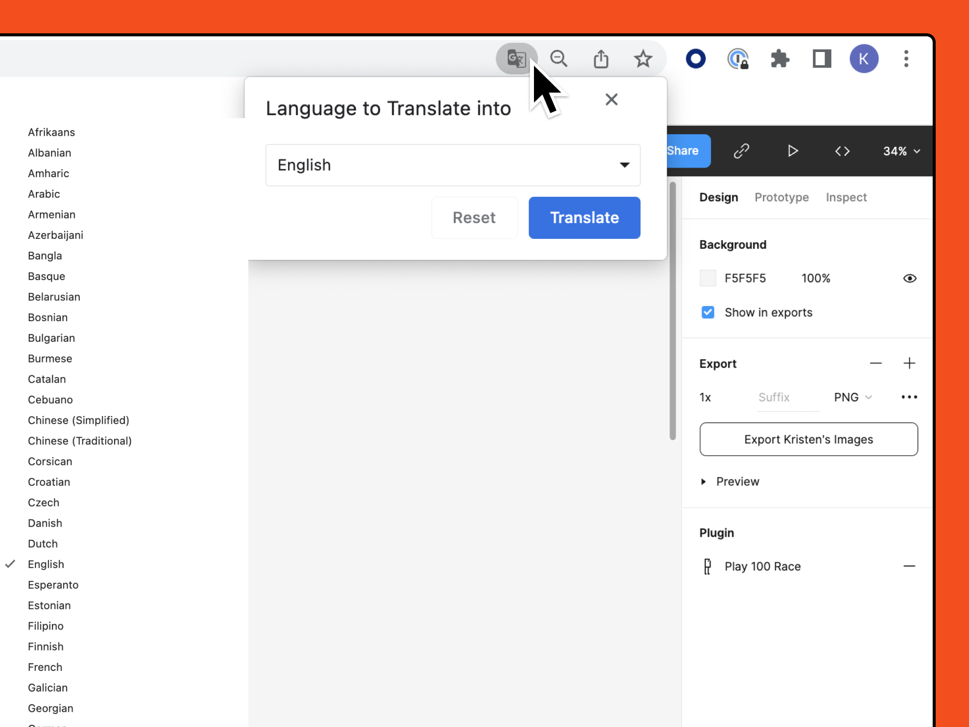Select French from the language list
The width and height of the screenshot is (969, 727).
tap(45, 667)
